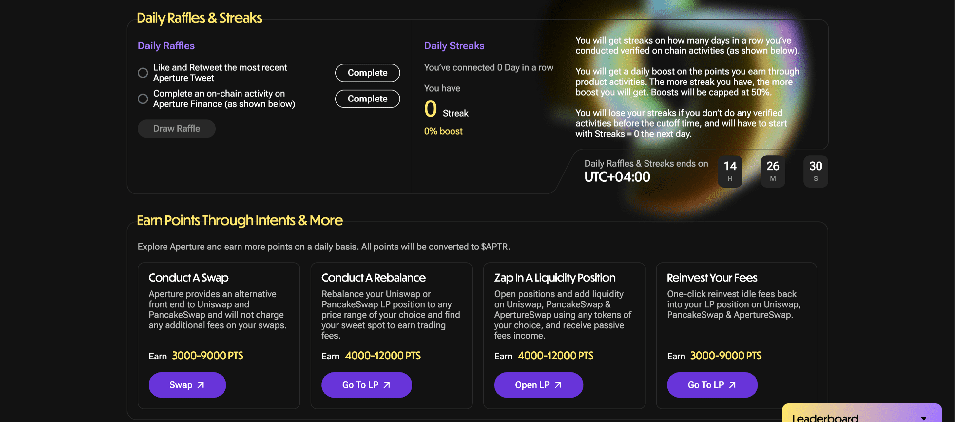Click the hours countdown tile

(x=730, y=172)
